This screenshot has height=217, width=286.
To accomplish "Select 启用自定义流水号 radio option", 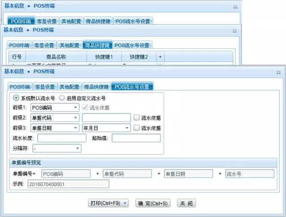I will (62, 98).
